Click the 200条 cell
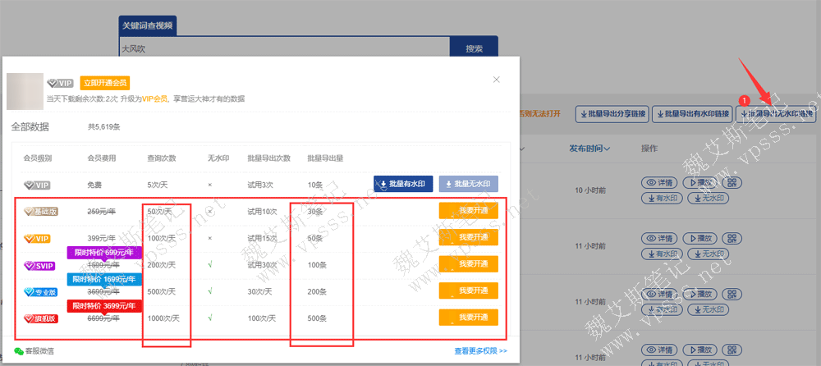The width and height of the screenshot is (821, 366). pyautogui.click(x=317, y=291)
